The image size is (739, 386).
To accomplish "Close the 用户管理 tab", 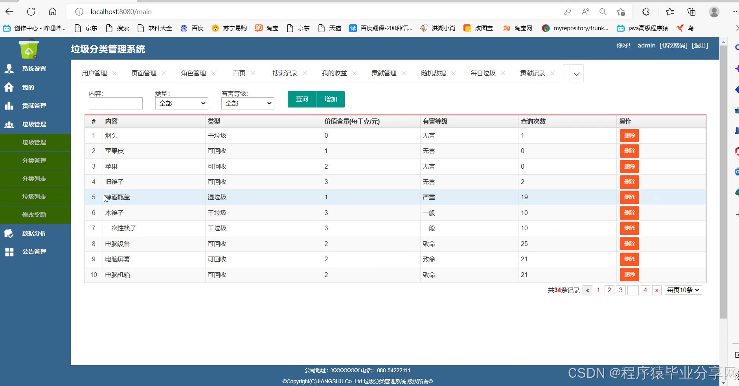I will tap(114, 73).
